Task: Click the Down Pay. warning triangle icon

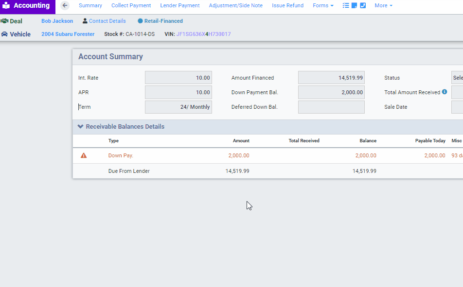Action: pyautogui.click(x=84, y=155)
